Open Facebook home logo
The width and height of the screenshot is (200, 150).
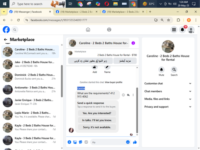[x=6, y=30]
